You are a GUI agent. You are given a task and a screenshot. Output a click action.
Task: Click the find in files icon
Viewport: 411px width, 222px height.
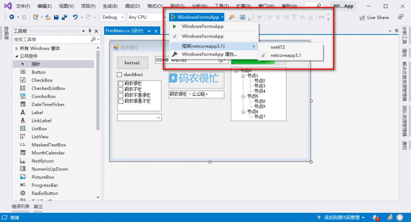click(232, 17)
